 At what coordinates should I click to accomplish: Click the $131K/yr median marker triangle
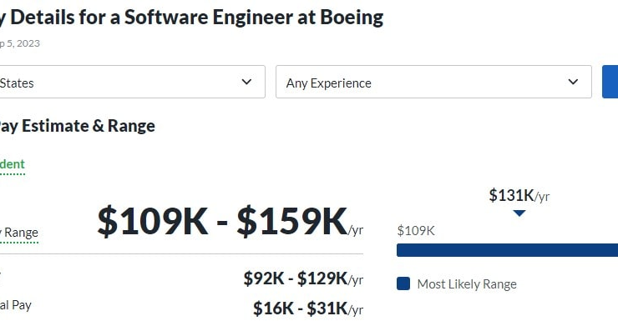(519, 213)
